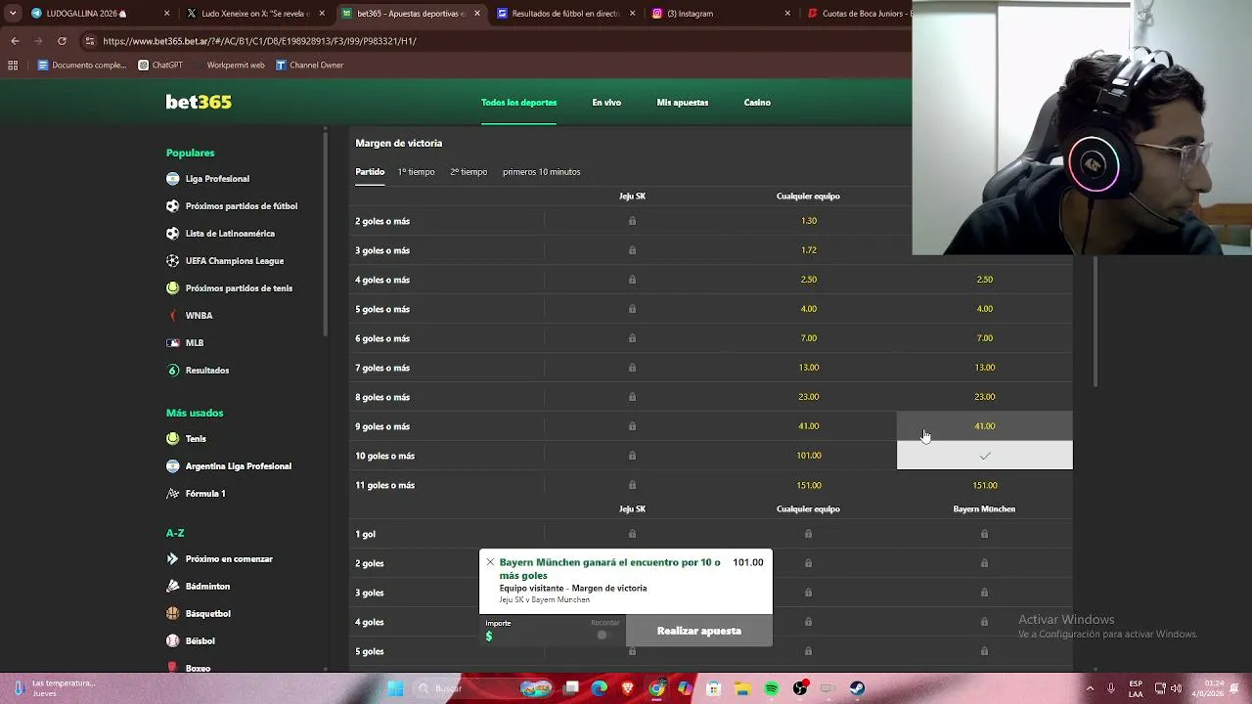Click the Fórmula 1 icon
The image size is (1252, 704).
point(173,494)
